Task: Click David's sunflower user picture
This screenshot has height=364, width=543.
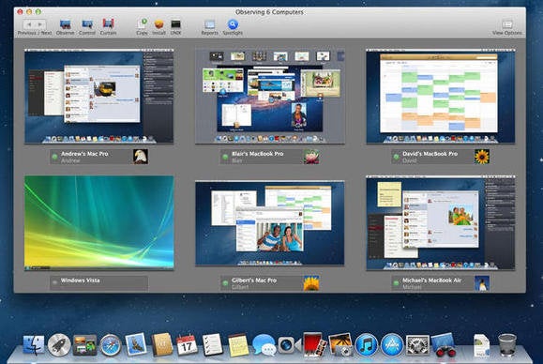Action: click(482, 157)
